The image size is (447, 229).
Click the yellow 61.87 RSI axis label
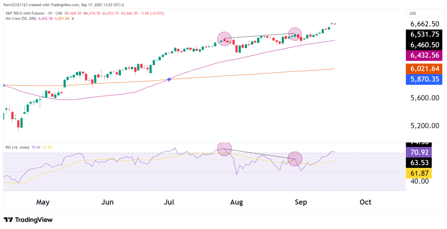point(419,173)
